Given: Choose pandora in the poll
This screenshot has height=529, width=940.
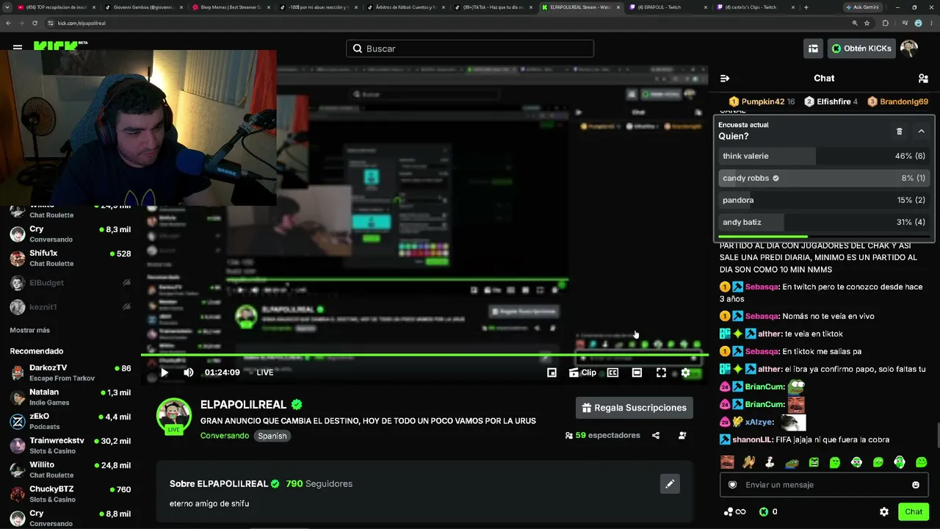Looking at the screenshot, I should 824,200.
